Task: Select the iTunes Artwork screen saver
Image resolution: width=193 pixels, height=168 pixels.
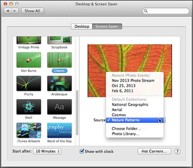Action: coord(29,130)
